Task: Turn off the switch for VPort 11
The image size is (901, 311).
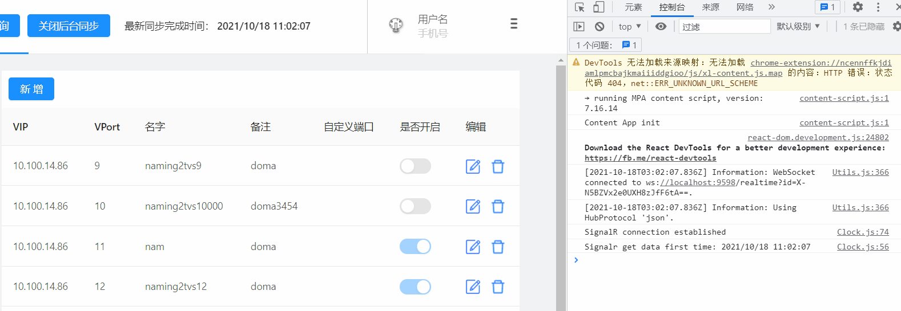Action: click(415, 246)
